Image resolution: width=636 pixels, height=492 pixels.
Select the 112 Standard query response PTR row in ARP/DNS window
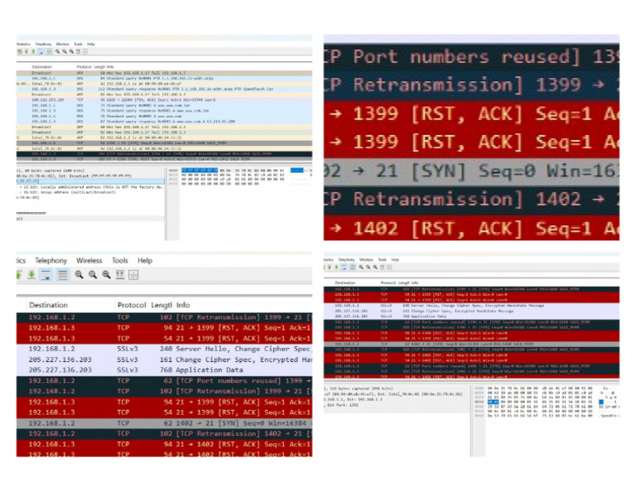click(x=164, y=89)
